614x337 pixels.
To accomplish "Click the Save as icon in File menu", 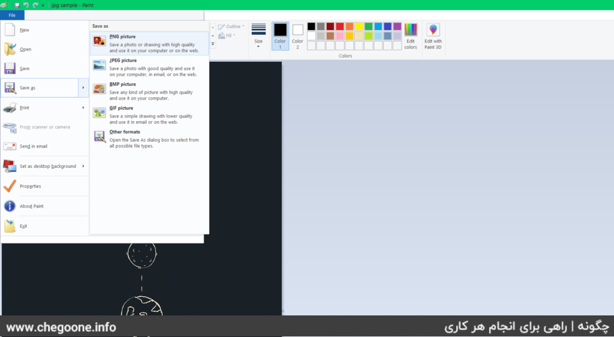I will pos(10,88).
